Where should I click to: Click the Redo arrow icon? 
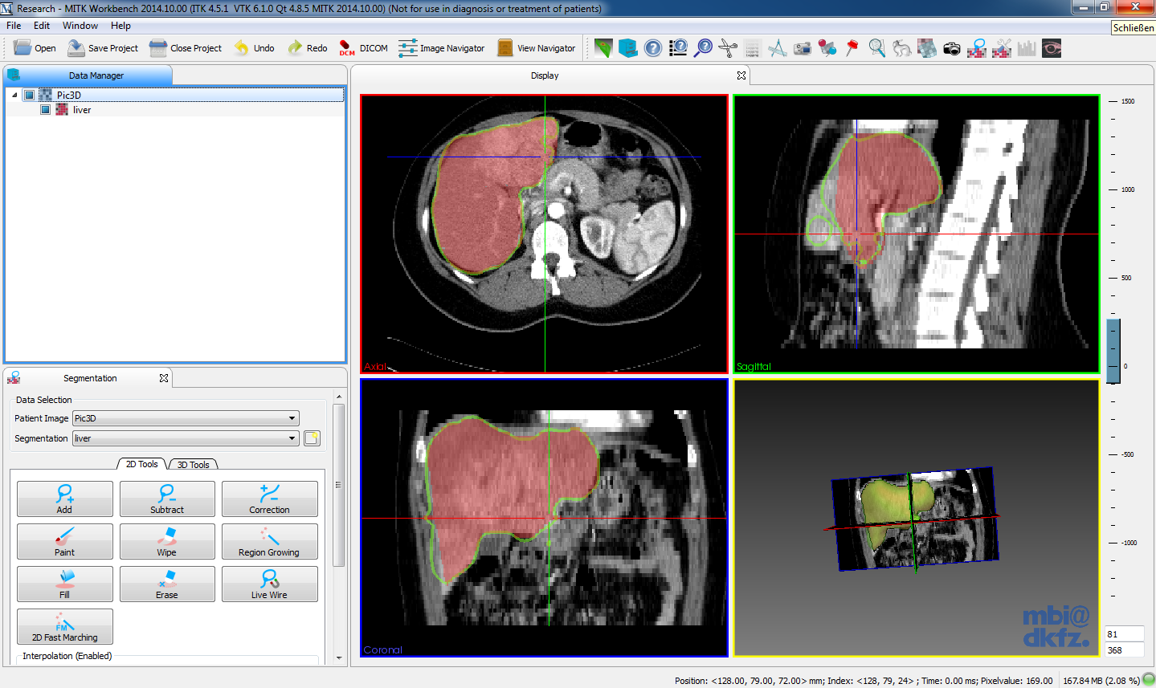295,48
